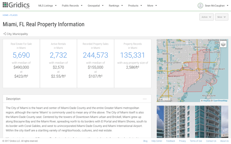The height and width of the screenshot is (144, 231).
Task: Click the Help Center footer link
Action: click(156, 141)
